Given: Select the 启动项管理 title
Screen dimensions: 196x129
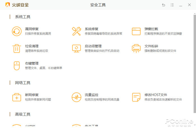Looking at the screenshot, I should 93,46.
